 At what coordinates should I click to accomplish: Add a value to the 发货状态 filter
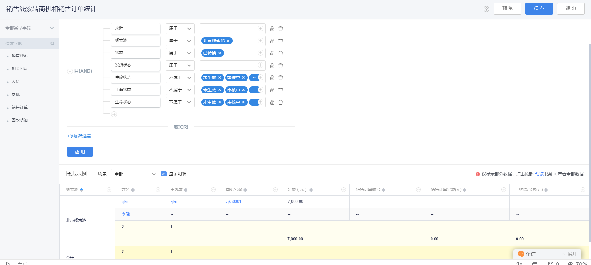pos(260,65)
